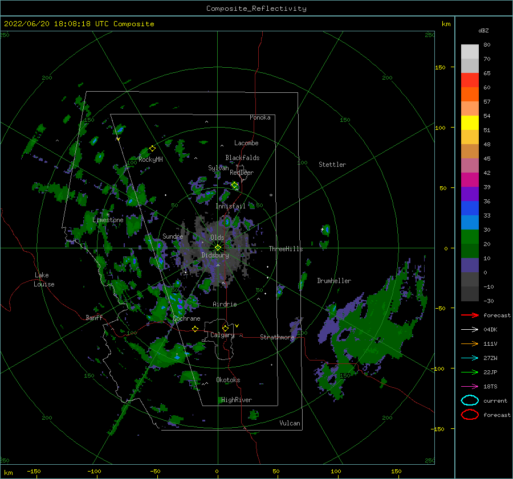513x479 pixels.
Task: Click the yellow diamond marker over Calgary
Action: pyautogui.click(x=225, y=328)
